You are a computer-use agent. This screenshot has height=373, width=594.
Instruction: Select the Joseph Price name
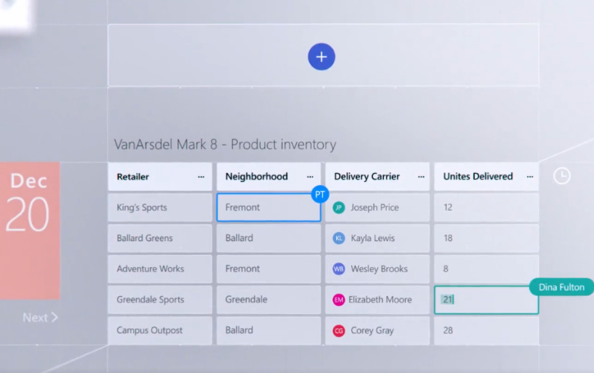(374, 207)
